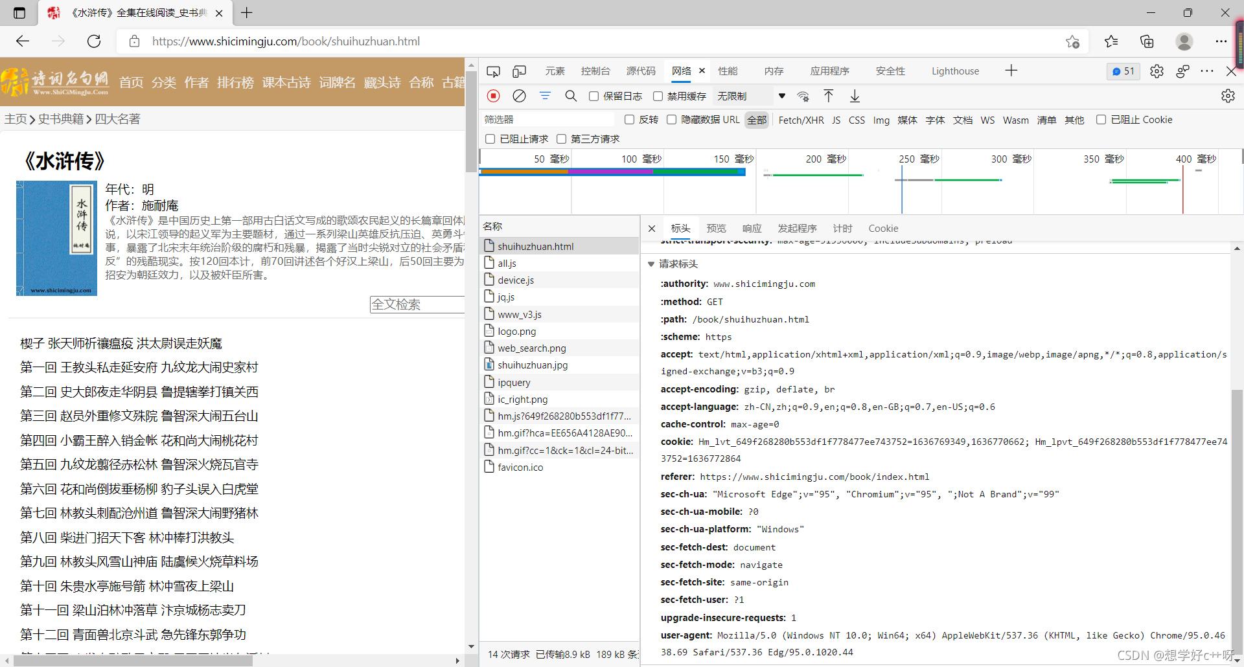Viewport: 1244px width, 667px height.
Task: Click the import HAR upload arrow
Action: click(x=829, y=96)
